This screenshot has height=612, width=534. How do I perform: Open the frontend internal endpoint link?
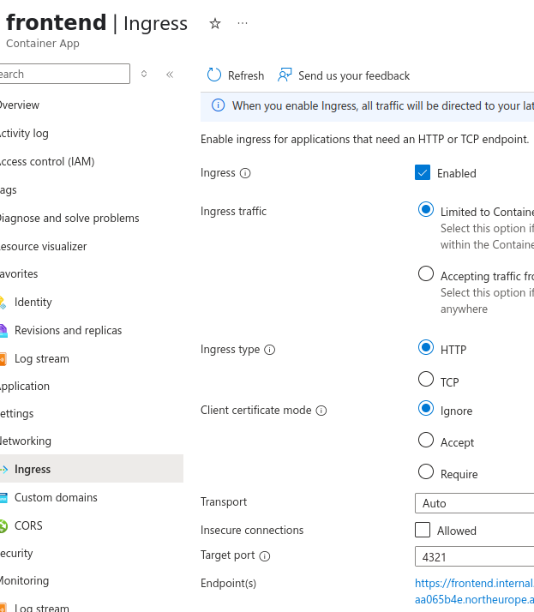[x=474, y=591]
